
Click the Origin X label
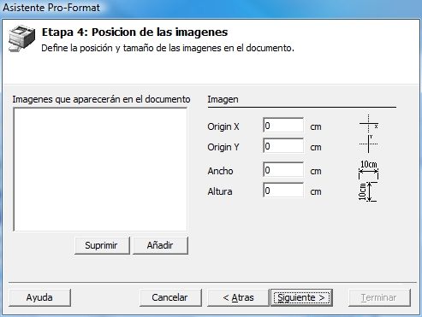click(223, 126)
